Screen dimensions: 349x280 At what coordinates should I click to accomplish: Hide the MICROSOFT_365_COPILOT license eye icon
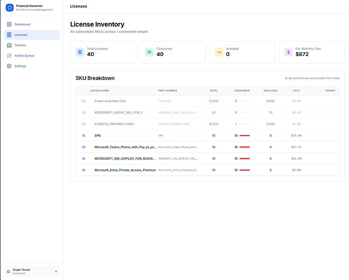click(x=84, y=159)
